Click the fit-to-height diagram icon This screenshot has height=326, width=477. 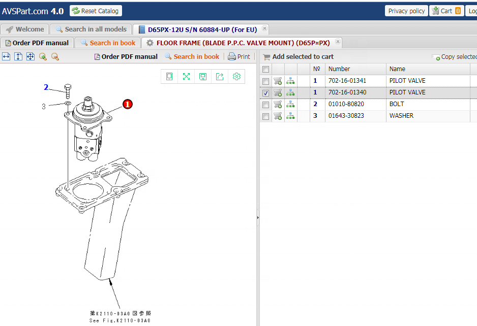pyautogui.click(x=18, y=57)
